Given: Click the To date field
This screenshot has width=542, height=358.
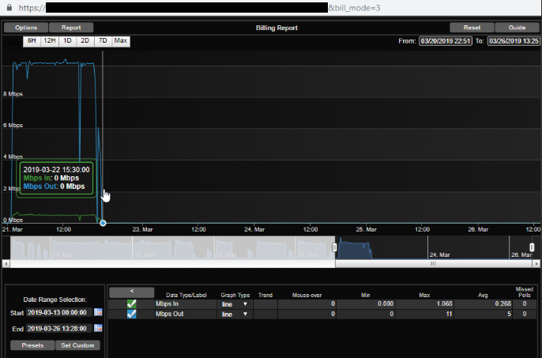Looking at the screenshot, I should point(514,41).
